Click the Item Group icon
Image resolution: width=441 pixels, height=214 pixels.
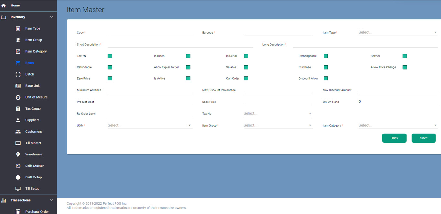tap(18, 40)
